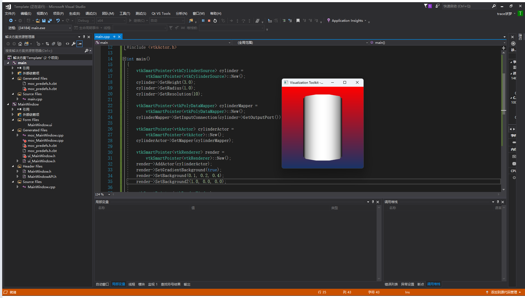Image resolution: width=525 pixels, height=298 pixels.
Task: Click the Pause (Break All) debug button
Action: point(203,21)
